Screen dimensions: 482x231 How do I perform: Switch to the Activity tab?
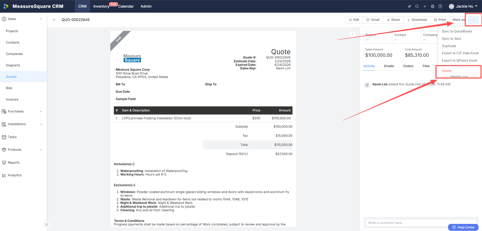pos(369,66)
